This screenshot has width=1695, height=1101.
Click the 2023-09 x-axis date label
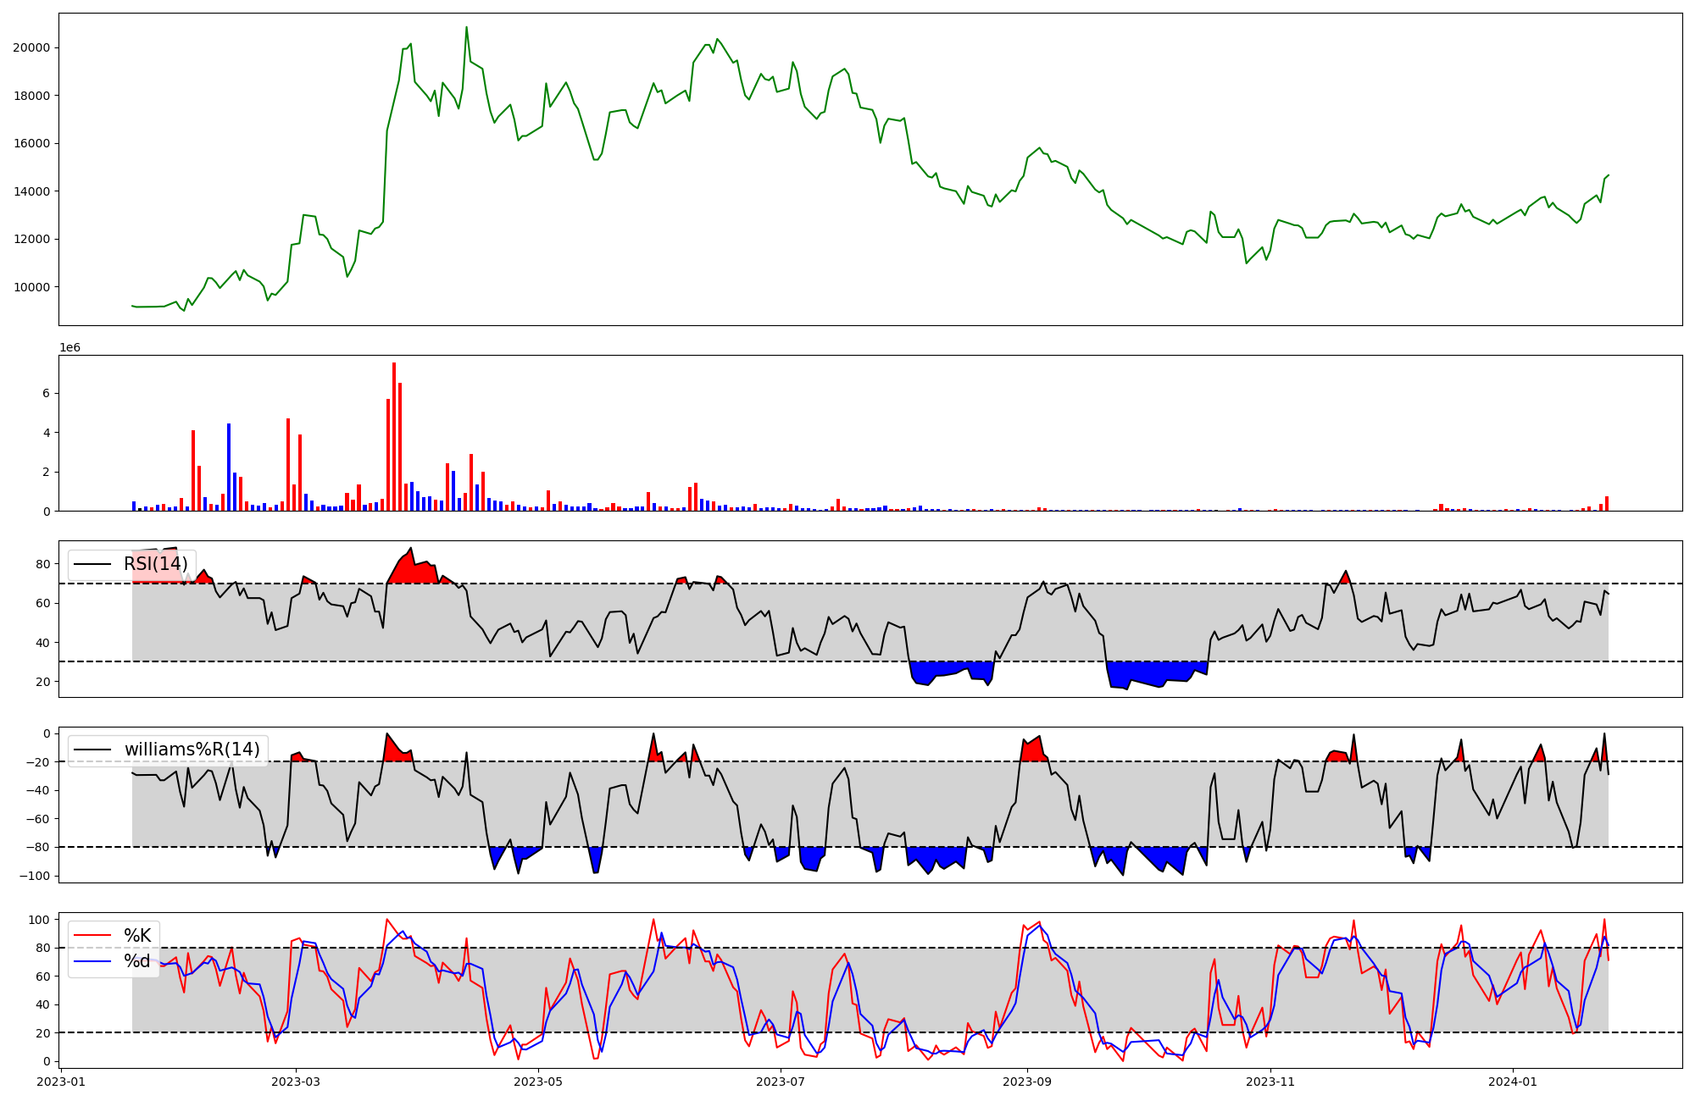[1027, 1082]
